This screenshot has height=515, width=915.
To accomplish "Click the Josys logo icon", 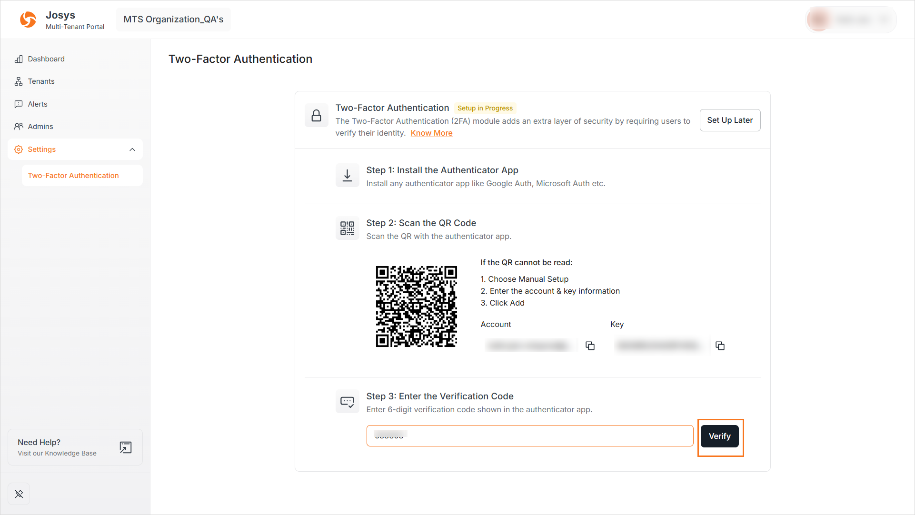I will [28, 20].
